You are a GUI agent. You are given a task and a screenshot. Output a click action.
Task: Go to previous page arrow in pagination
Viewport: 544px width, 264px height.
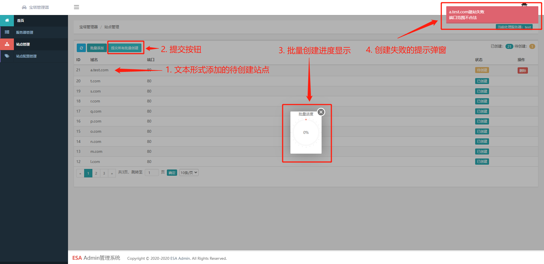(x=80, y=173)
